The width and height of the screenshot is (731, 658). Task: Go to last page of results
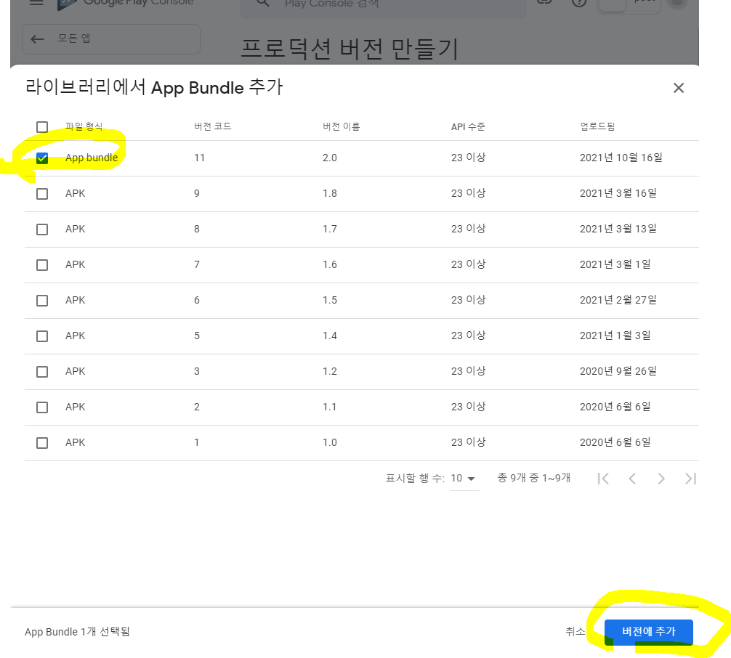click(690, 478)
